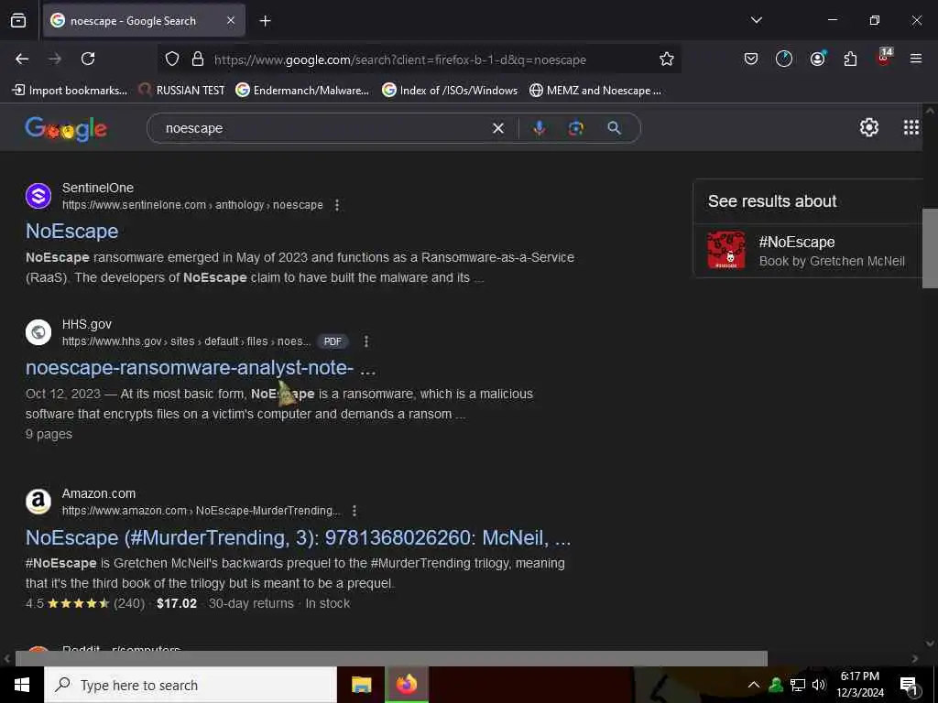Open the Firefox account icon
938x703 pixels.
point(817,59)
